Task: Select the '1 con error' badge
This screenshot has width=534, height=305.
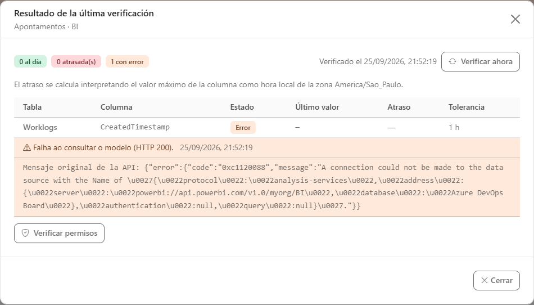Action: point(128,62)
